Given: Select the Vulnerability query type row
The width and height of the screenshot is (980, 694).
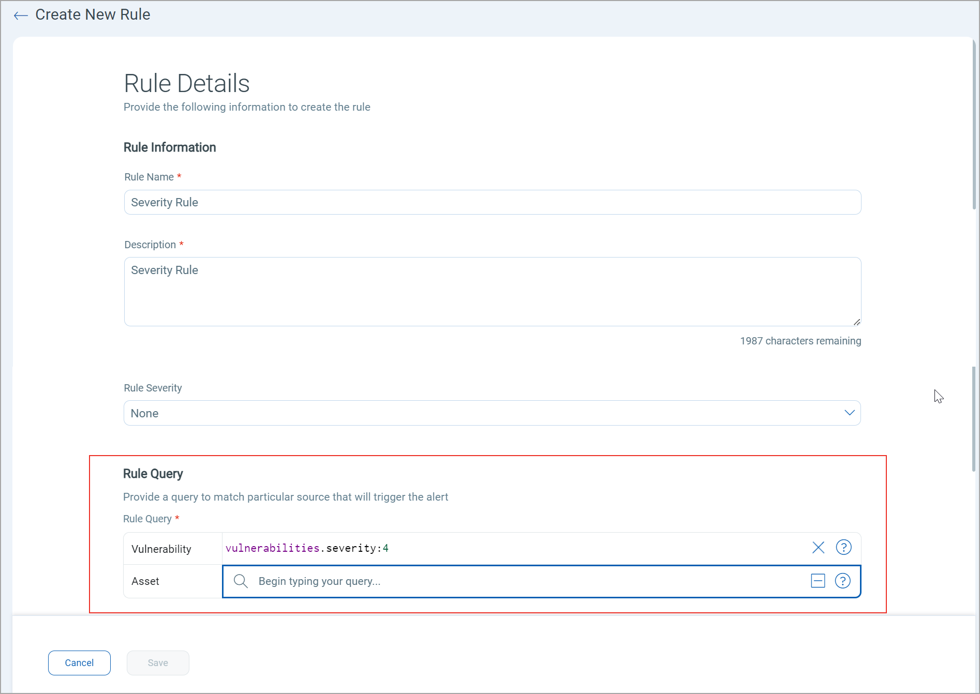Looking at the screenshot, I should point(173,549).
